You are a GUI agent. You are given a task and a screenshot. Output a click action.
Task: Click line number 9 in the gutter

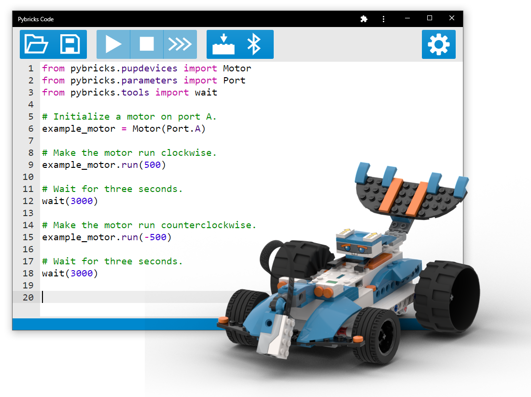(x=30, y=164)
